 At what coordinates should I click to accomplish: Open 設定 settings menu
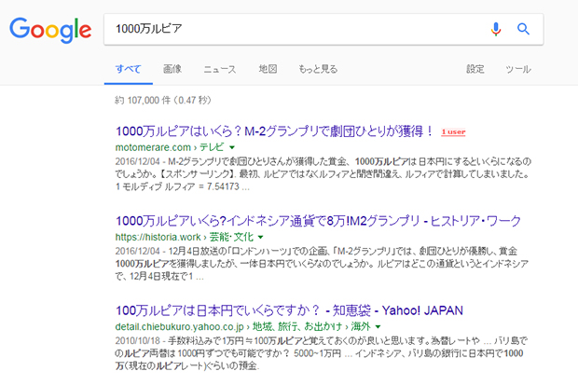click(475, 69)
